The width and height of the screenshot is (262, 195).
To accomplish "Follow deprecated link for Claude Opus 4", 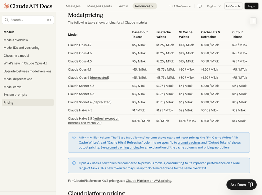I will [x=100, y=78].
